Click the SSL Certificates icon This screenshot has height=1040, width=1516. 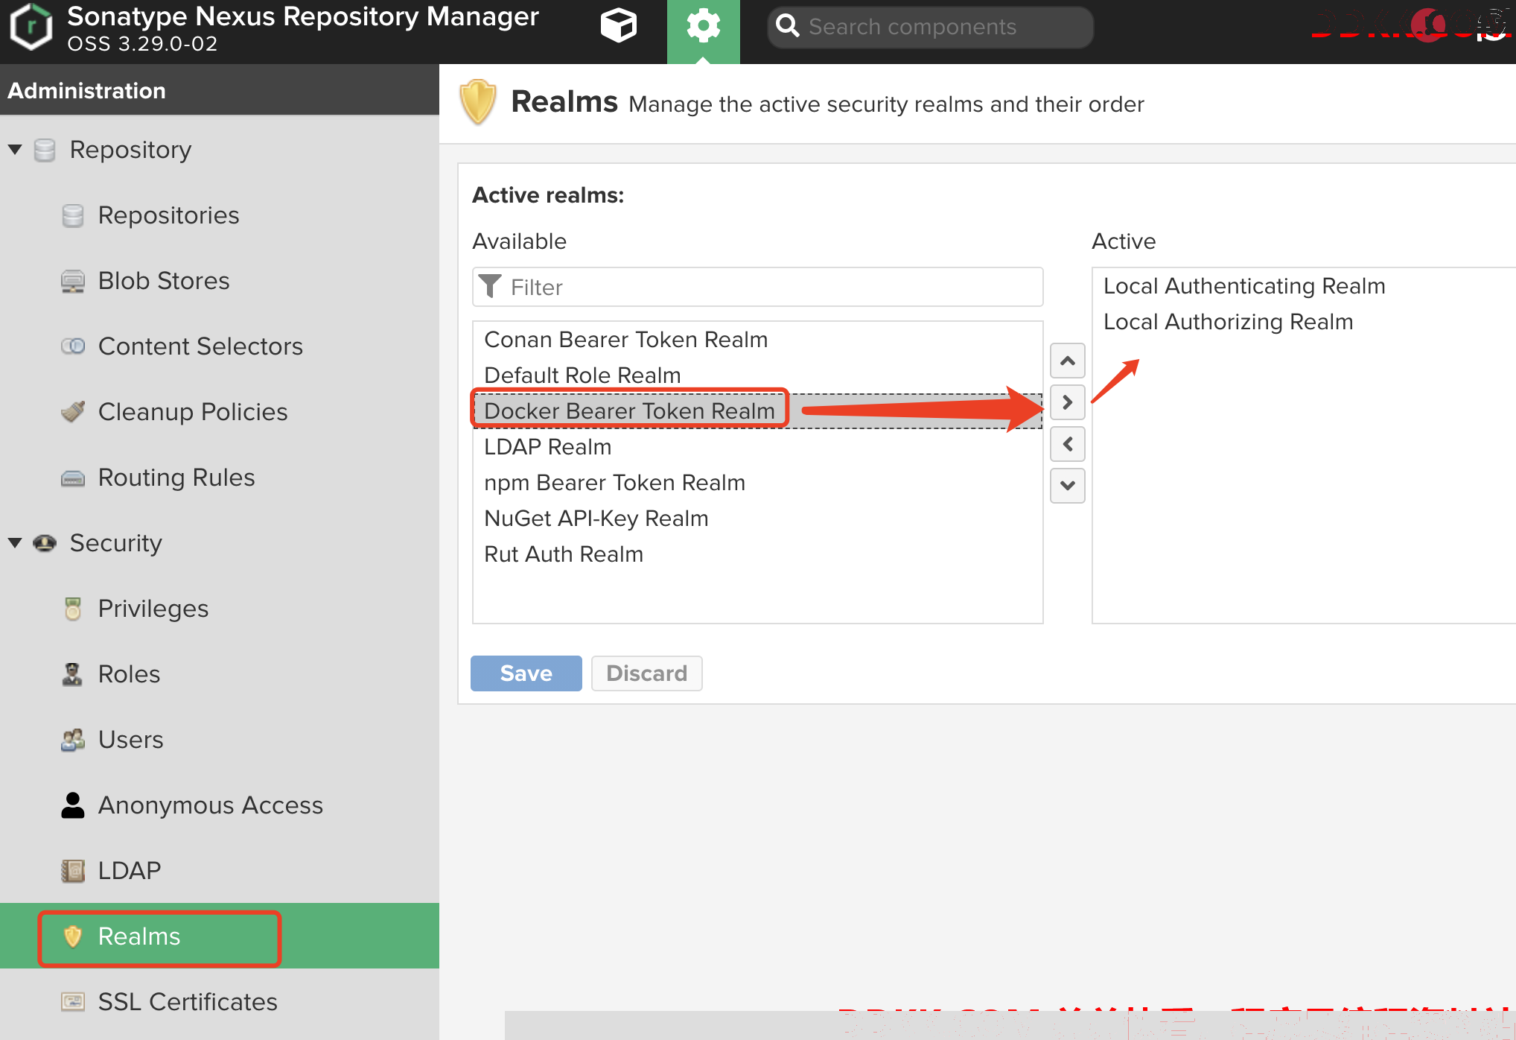pos(73,1001)
